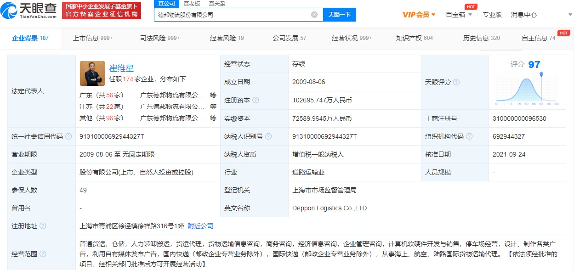This screenshot has height=270, width=574.
Task: Click the 登记机关 value 上海市市场监督管理局
Action: tap(324, 190)
